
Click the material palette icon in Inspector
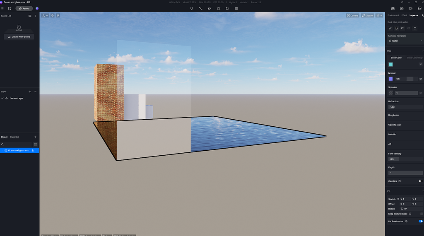(402, 28)
